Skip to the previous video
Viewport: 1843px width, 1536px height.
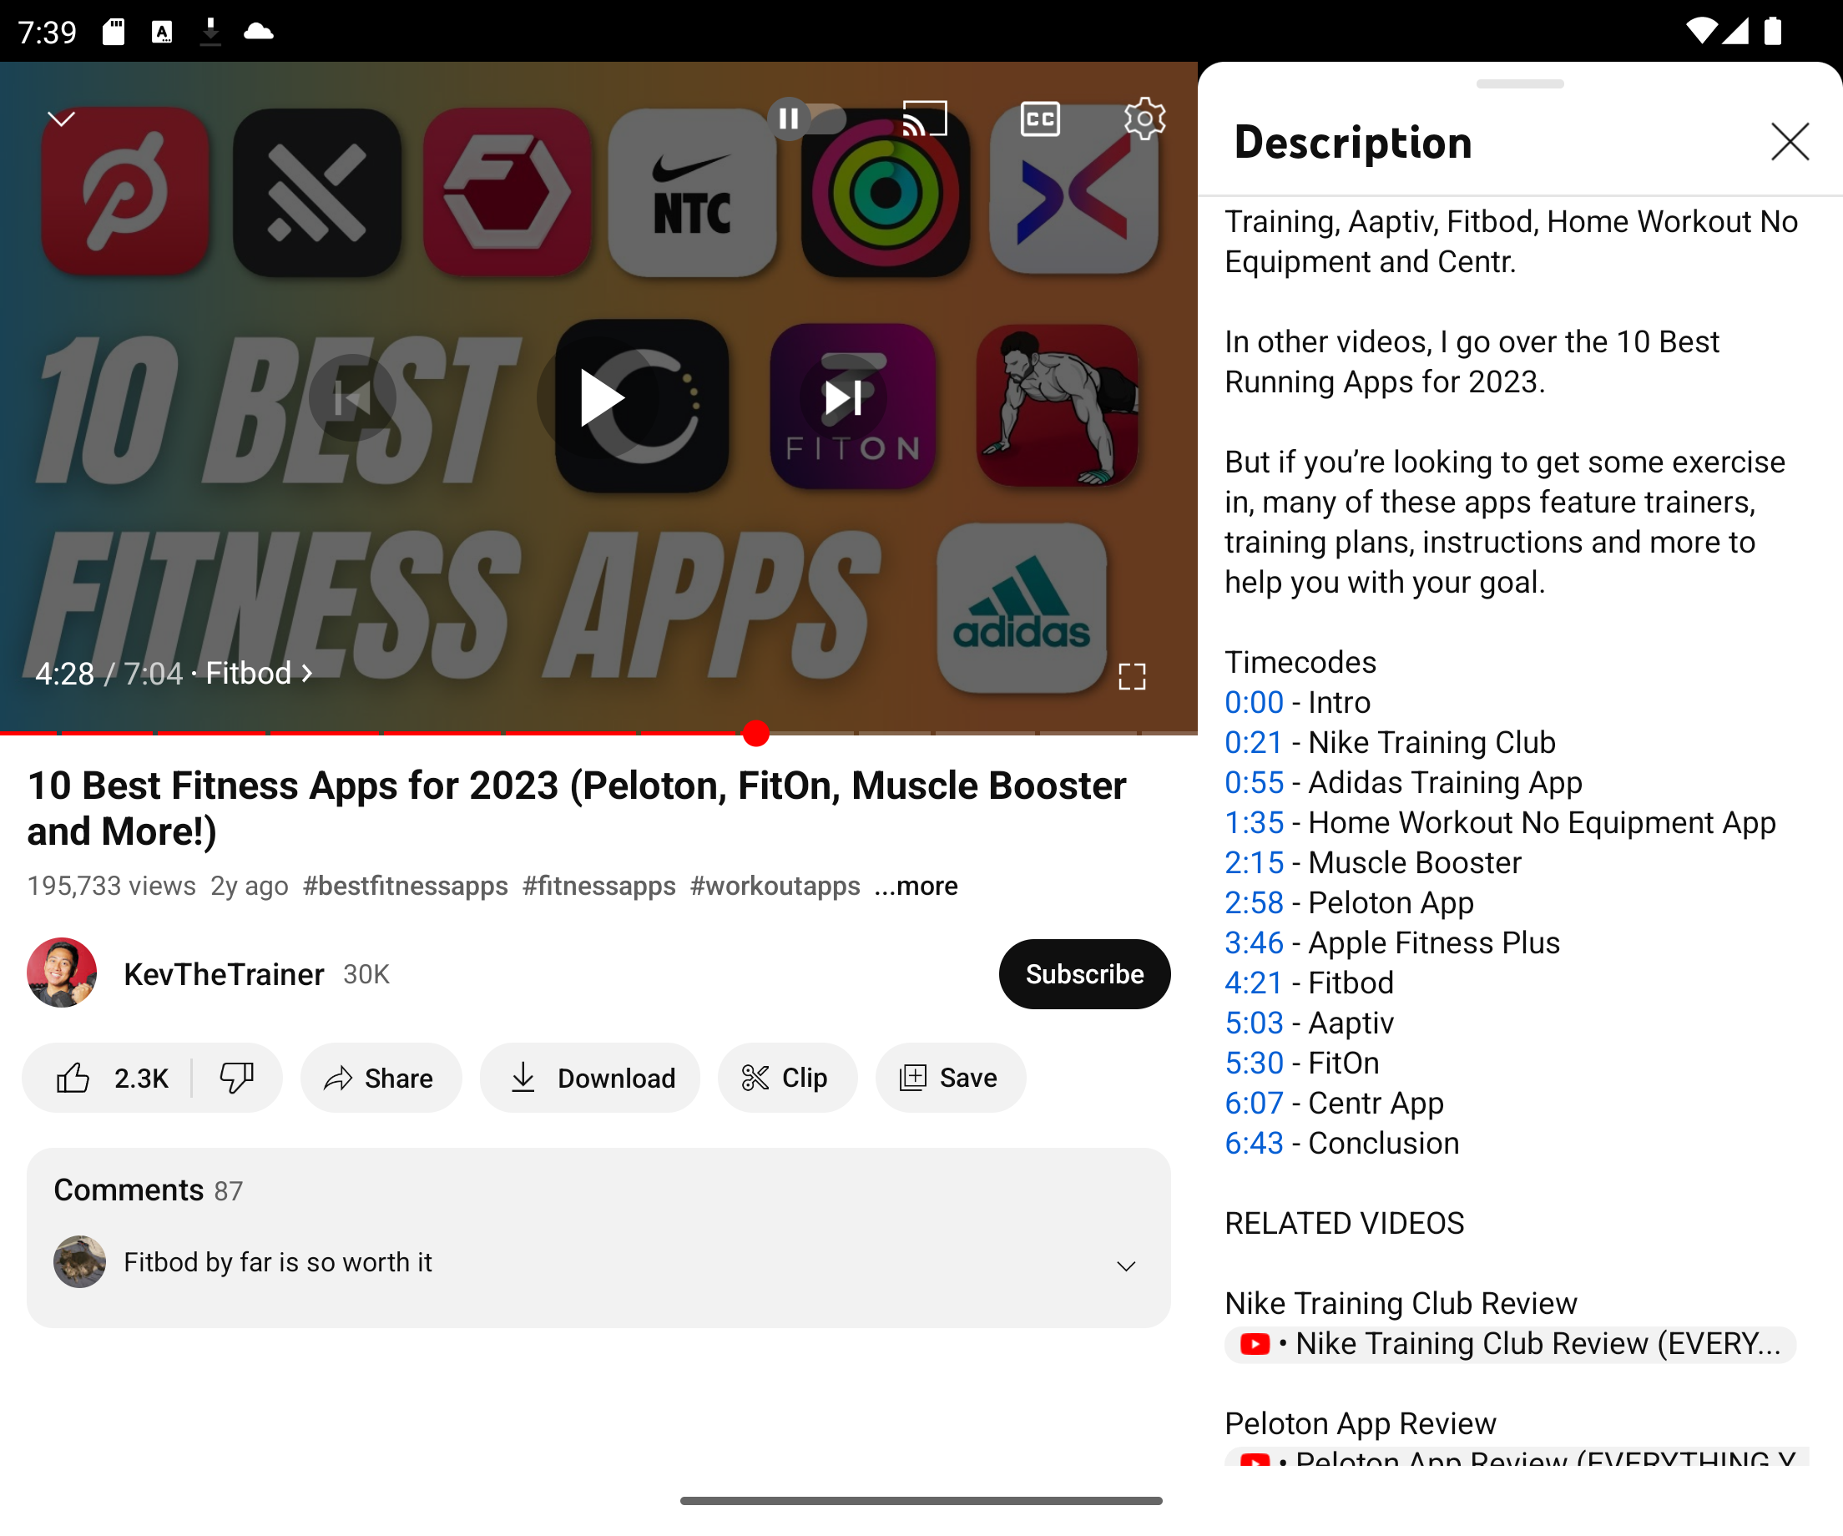pyautogui.click(x=353, y=398)
